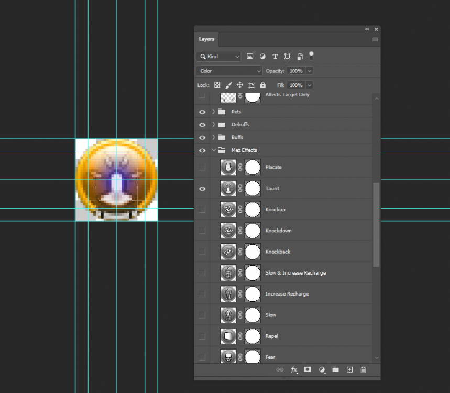Click the pixel layer filter icon
The height and width of the screenshot is (393, 450).
(x=250, y=57)
